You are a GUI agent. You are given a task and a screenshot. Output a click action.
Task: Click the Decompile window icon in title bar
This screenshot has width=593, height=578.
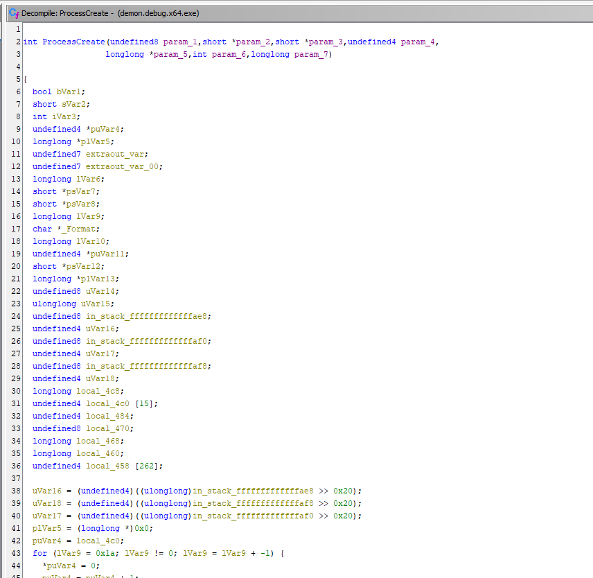click(12, 13)
